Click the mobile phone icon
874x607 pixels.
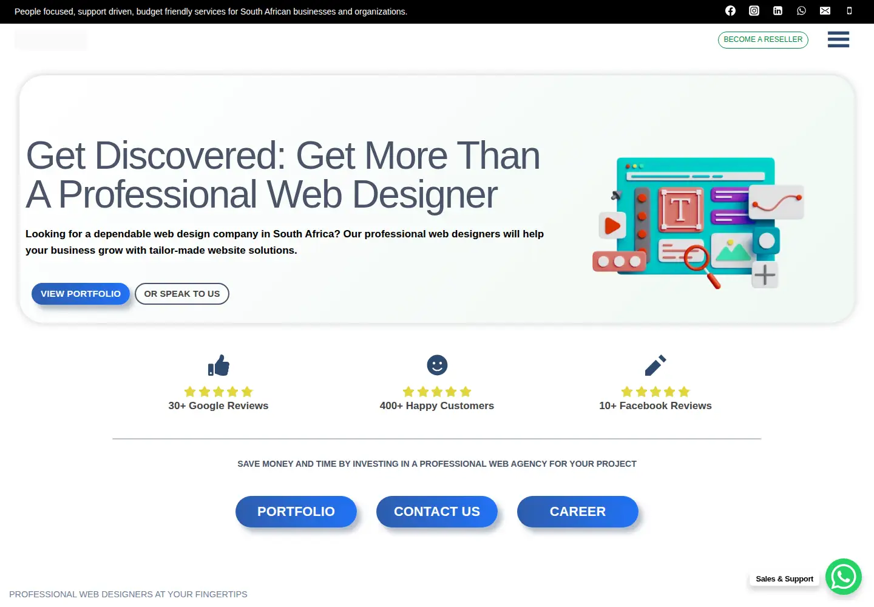point(849,11)
